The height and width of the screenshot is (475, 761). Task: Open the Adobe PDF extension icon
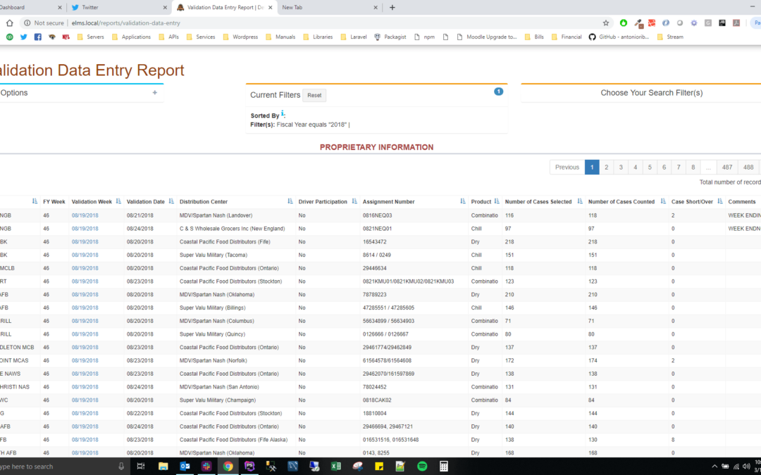point(736,23)
